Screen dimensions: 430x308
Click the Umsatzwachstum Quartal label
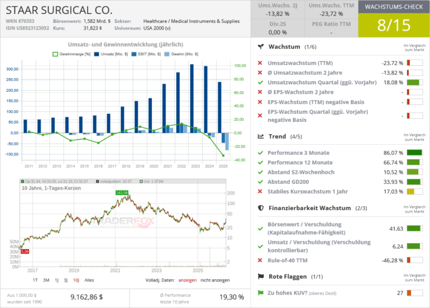pyautogui.click(x=322, y=82)
